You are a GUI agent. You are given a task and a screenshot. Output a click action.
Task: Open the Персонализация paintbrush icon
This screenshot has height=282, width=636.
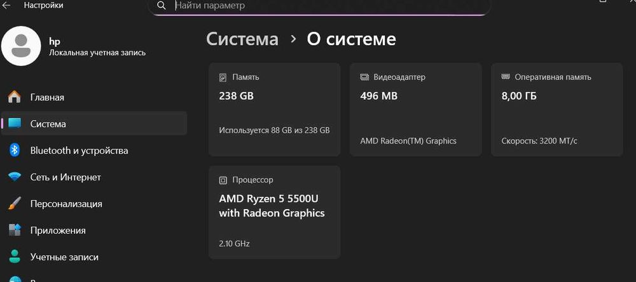point(14,204)
